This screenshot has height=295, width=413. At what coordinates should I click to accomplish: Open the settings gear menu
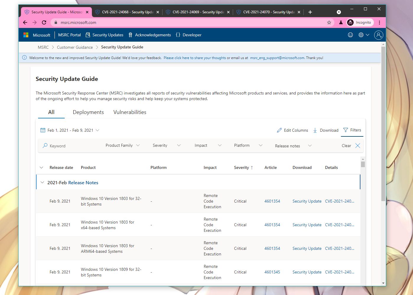pyautogui.click(x=361, y=35)
